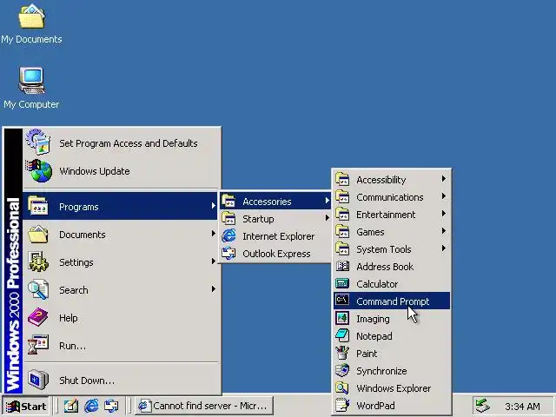Choose Shut Down... label
This screenshot has width=556, height=417.
tap(87, 381)
